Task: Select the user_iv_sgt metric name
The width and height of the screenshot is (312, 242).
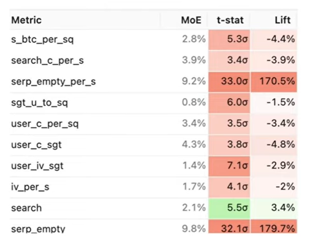Action: point(37,166)
